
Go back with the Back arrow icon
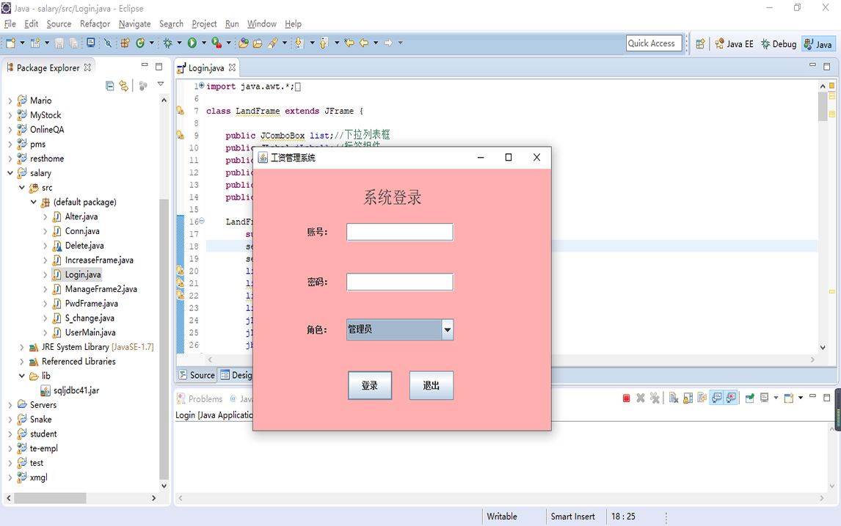point(364,43)
